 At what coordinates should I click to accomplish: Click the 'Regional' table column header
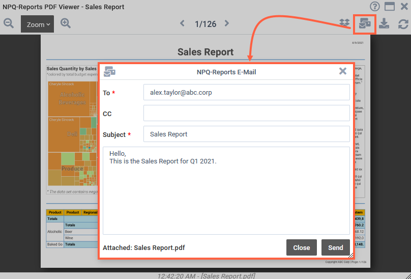(90, 212)
